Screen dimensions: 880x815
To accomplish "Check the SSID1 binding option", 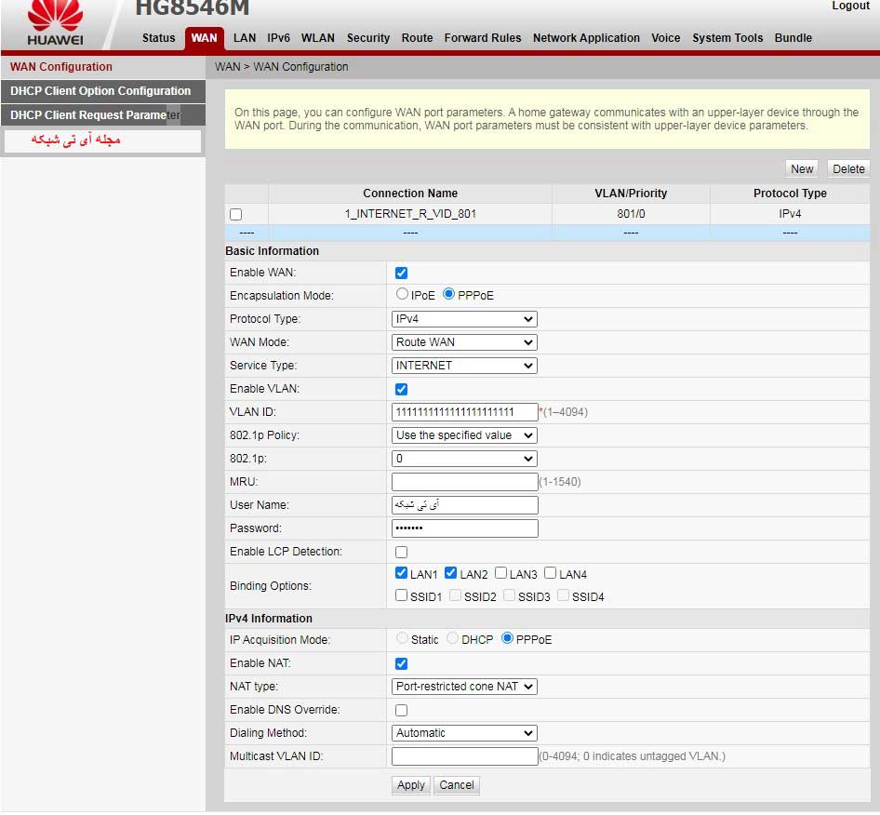I will click(401, 595).
